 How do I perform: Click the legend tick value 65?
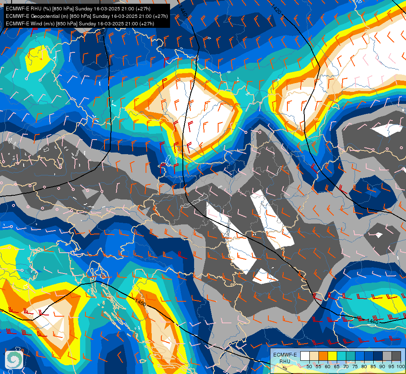point(337,367)
